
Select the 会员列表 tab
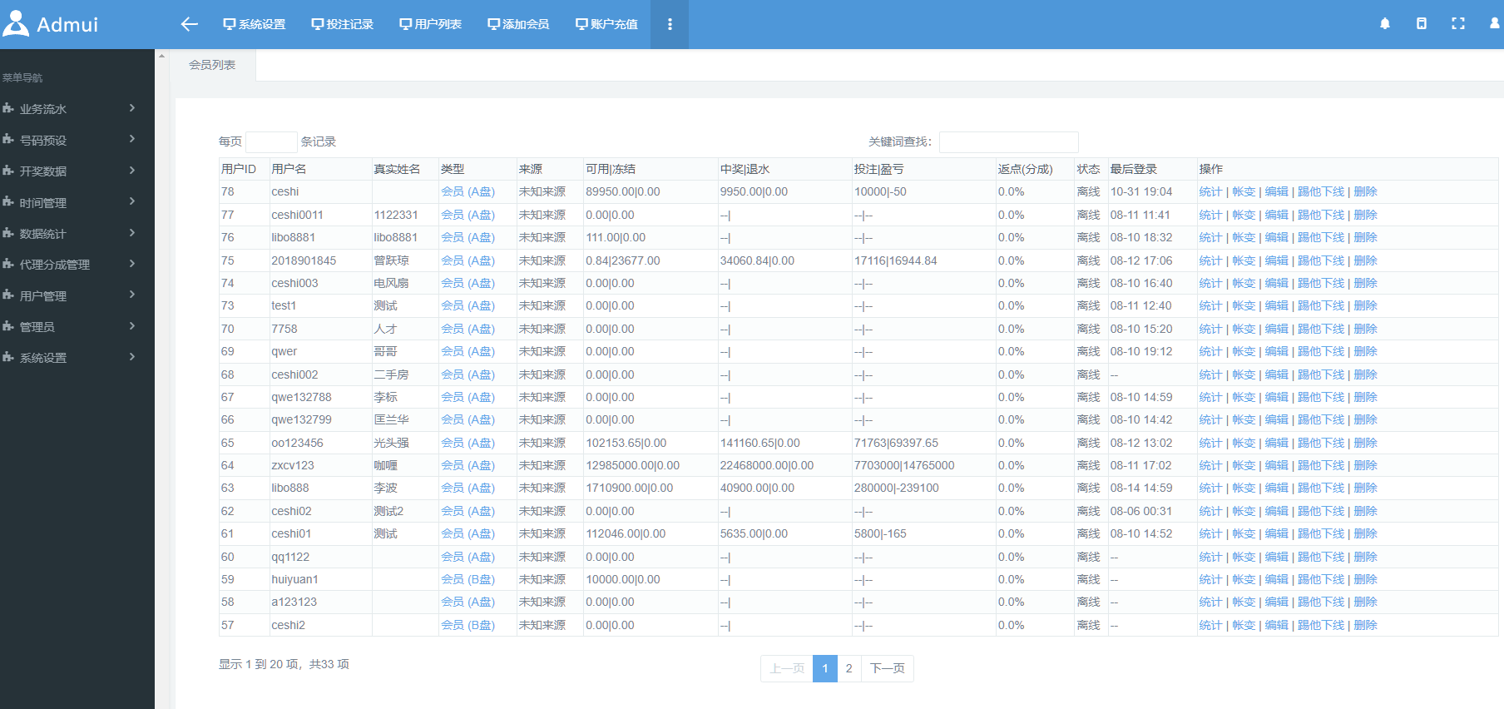point(212,65)
